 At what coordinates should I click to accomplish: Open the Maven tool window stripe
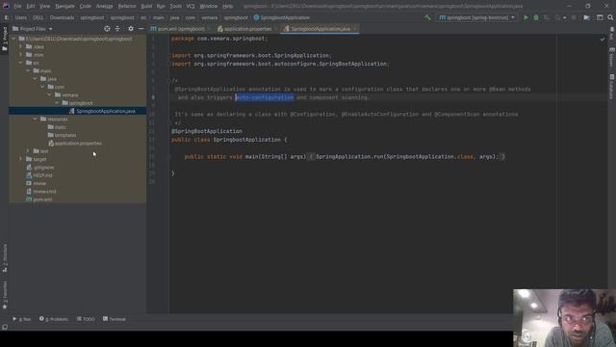(612, 58)
